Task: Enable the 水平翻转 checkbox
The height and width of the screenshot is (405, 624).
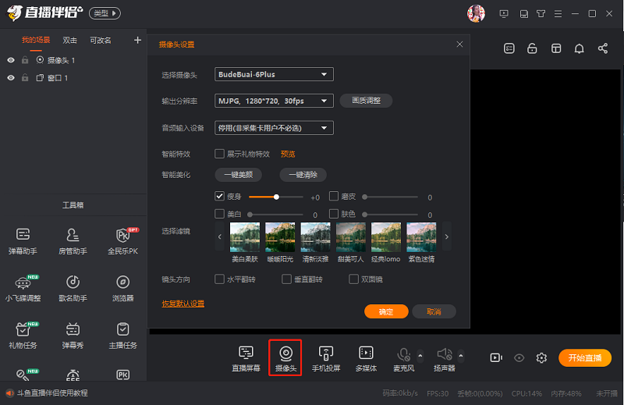Action: point(219,279)
